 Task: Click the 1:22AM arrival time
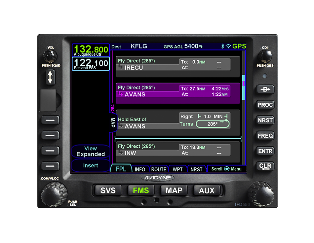pos(220,94)
